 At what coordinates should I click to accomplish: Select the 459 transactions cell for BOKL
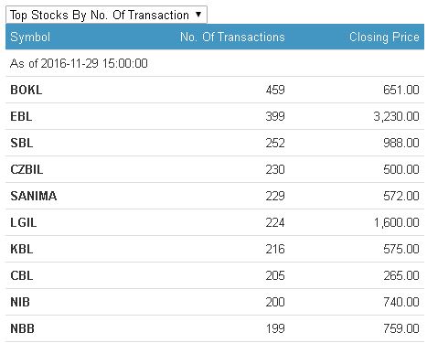275,90
